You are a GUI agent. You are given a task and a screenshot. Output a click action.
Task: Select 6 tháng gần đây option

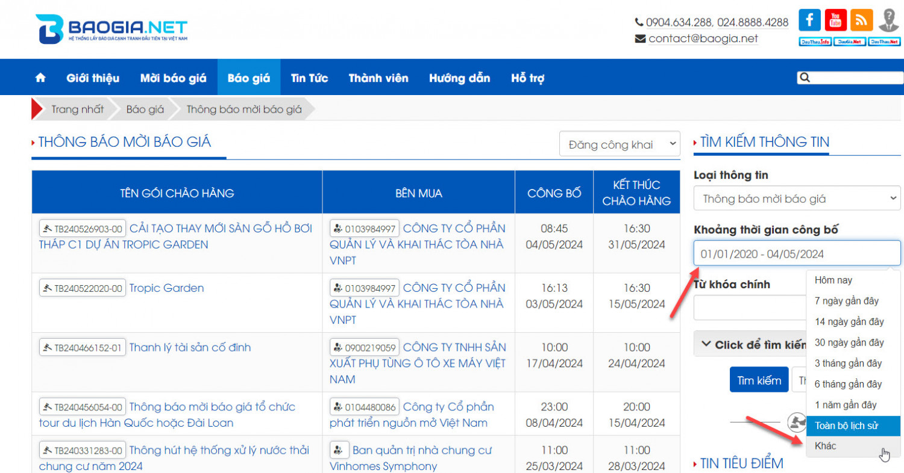[x=854, y=385]
